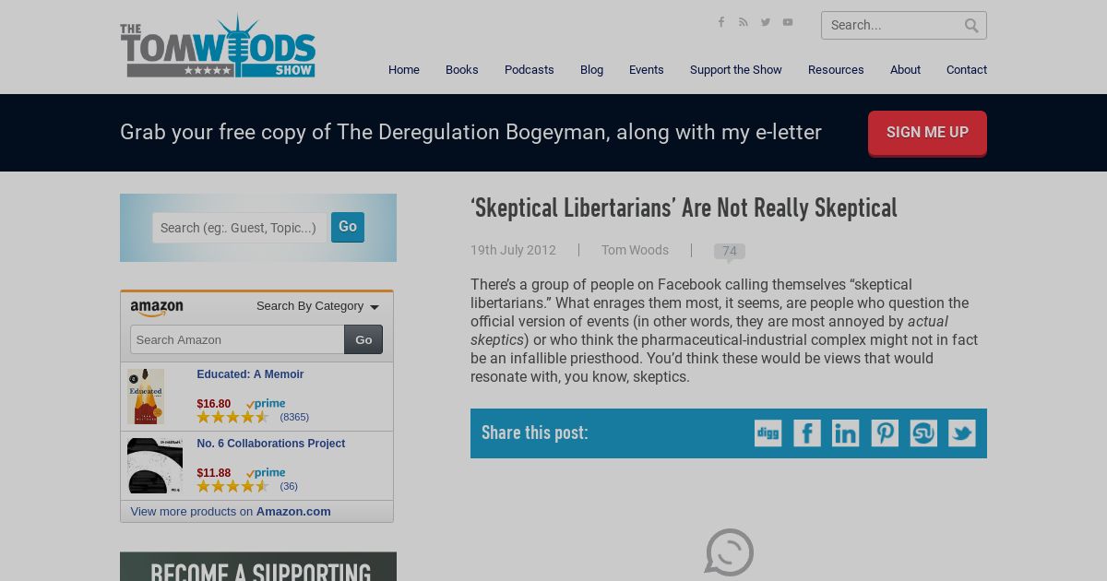The image size is (1107, 581).
Task: Click Go in the Amazon search widget
Action: (x=363, y=339)
